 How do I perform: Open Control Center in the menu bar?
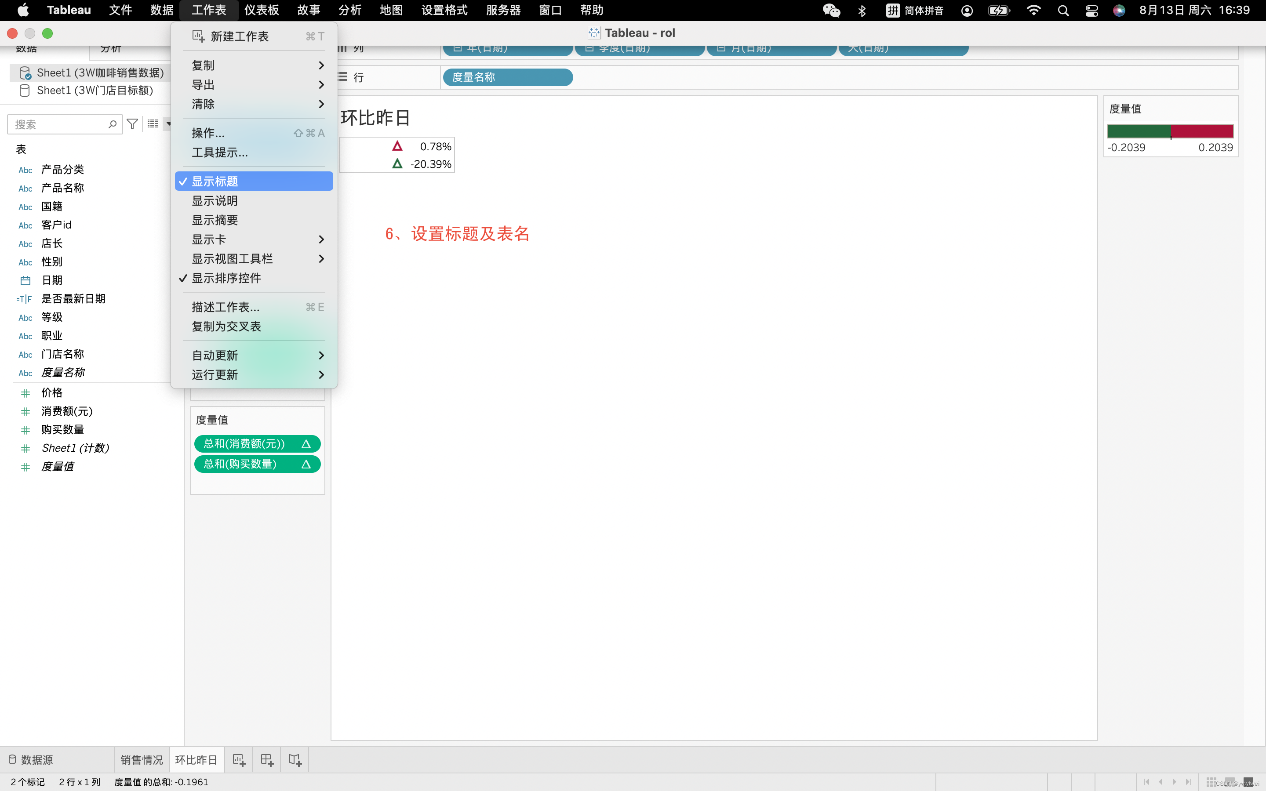tap(1091, 10)
